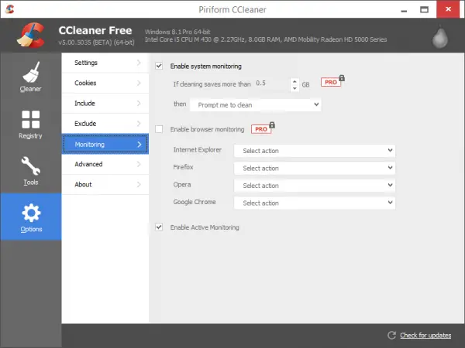Open the Cleaner section broom icon

tap(31, 72)
